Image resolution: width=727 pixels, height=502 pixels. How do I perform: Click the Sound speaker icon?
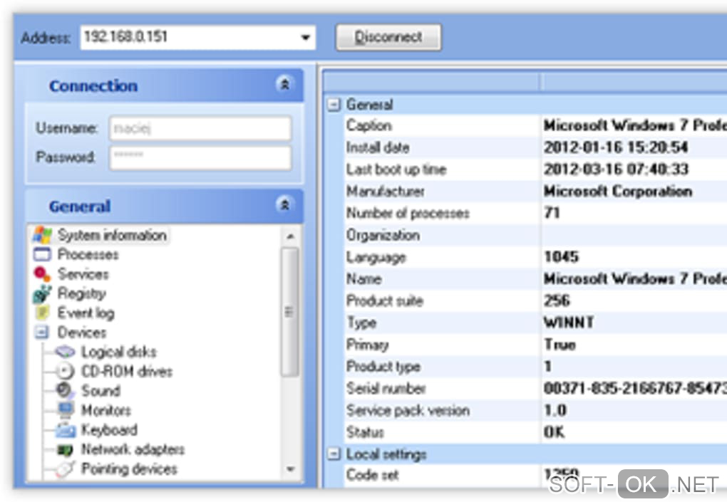click(66, 391)
